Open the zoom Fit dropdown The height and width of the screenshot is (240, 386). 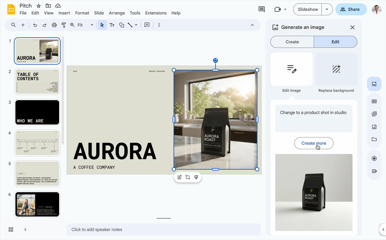(x=85, y=25)
